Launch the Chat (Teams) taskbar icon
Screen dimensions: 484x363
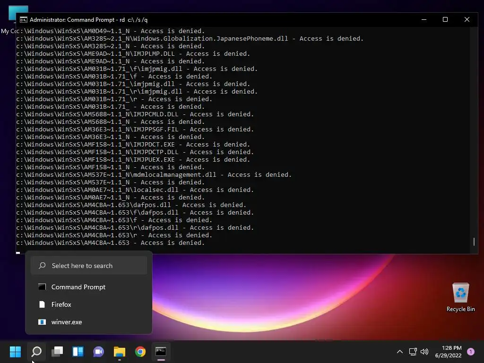pyautogui.click(x=98, y=352)
